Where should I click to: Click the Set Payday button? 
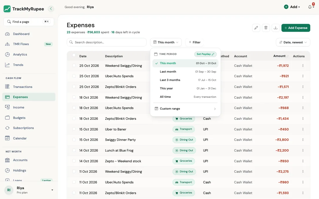pyautogui.click(x=205, y=54)
